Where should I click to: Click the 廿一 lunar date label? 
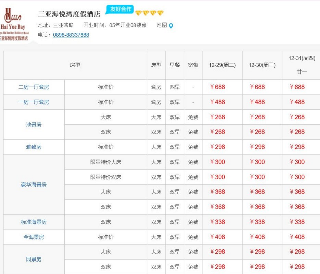point(302,72)
